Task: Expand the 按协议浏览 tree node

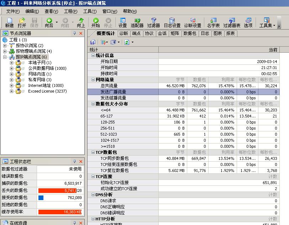Action: pyautogui.click(x=5, y=46)
